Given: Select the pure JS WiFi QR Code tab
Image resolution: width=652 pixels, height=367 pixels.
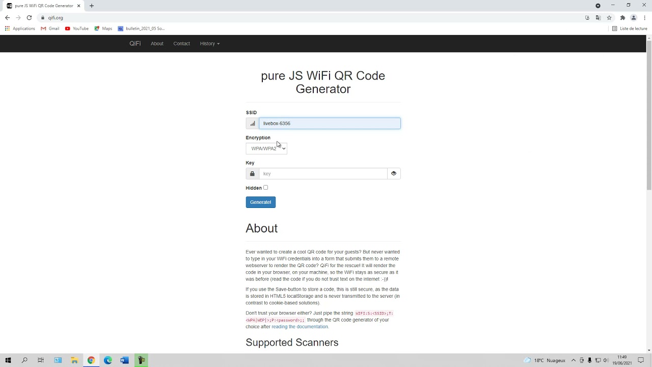Looking at the screenshot, I should (x=44, y=6).
